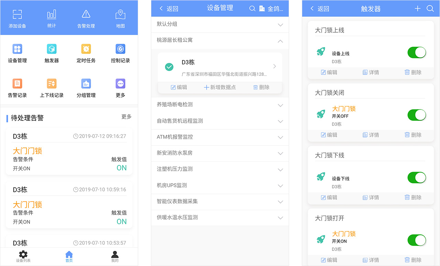
Task: Go back from 设备管理 screen
Action: pos(169,9)
